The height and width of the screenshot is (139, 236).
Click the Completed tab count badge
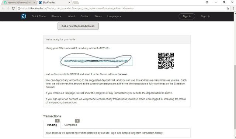click(77, 121)
